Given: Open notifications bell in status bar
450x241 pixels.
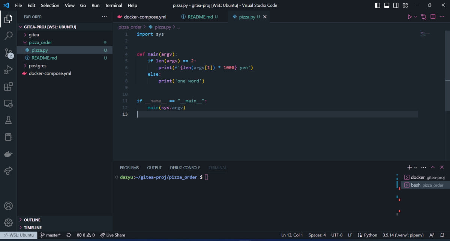Looking at the screenshot, I should point(442,235).
